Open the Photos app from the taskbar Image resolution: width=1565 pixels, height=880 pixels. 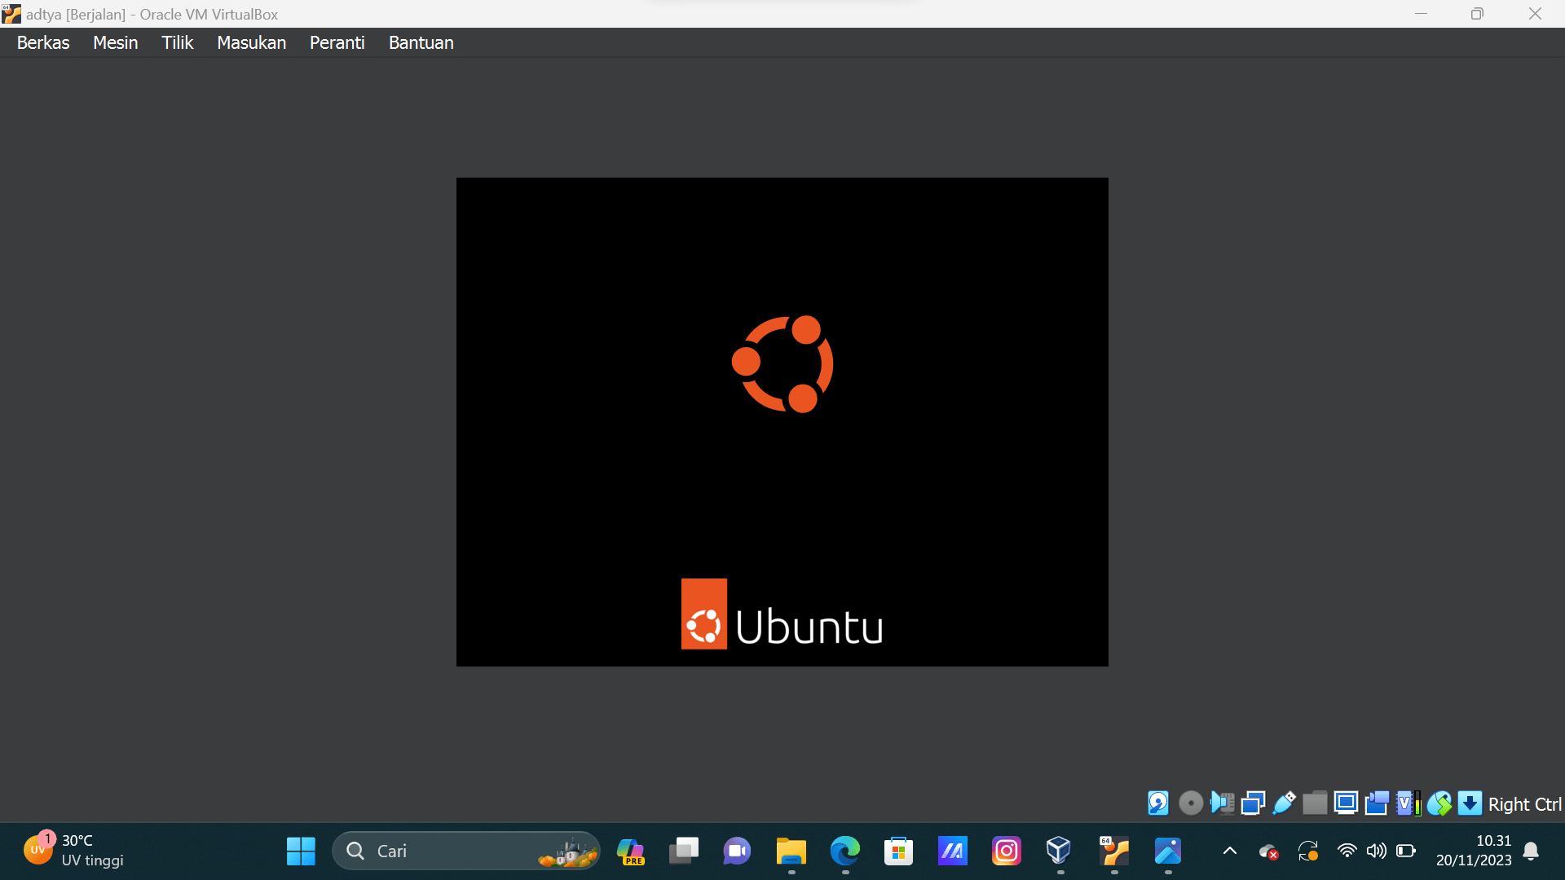tap(1167, 851)
